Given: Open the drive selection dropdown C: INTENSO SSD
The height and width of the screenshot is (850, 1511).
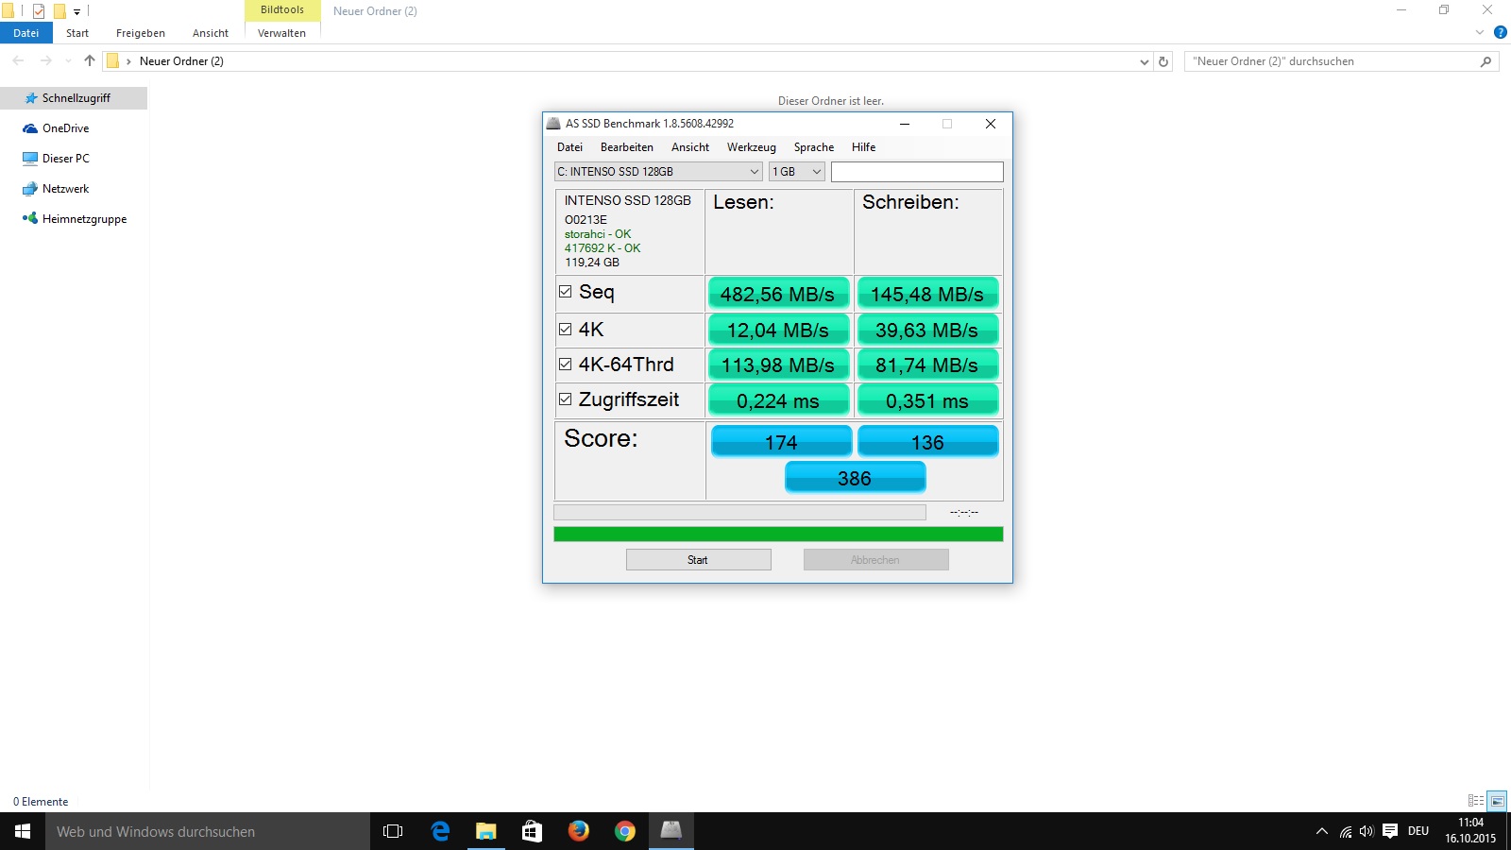Looking at the screenshot, I should 658,172.
